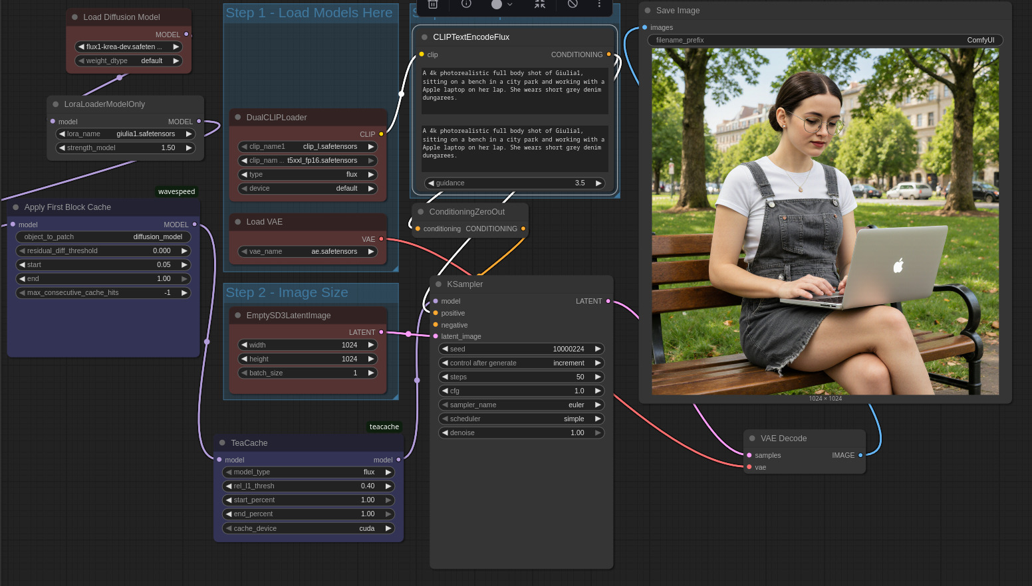Open node color picker dropdown in toolbar

pyautogui.click(x=501, y=4)
